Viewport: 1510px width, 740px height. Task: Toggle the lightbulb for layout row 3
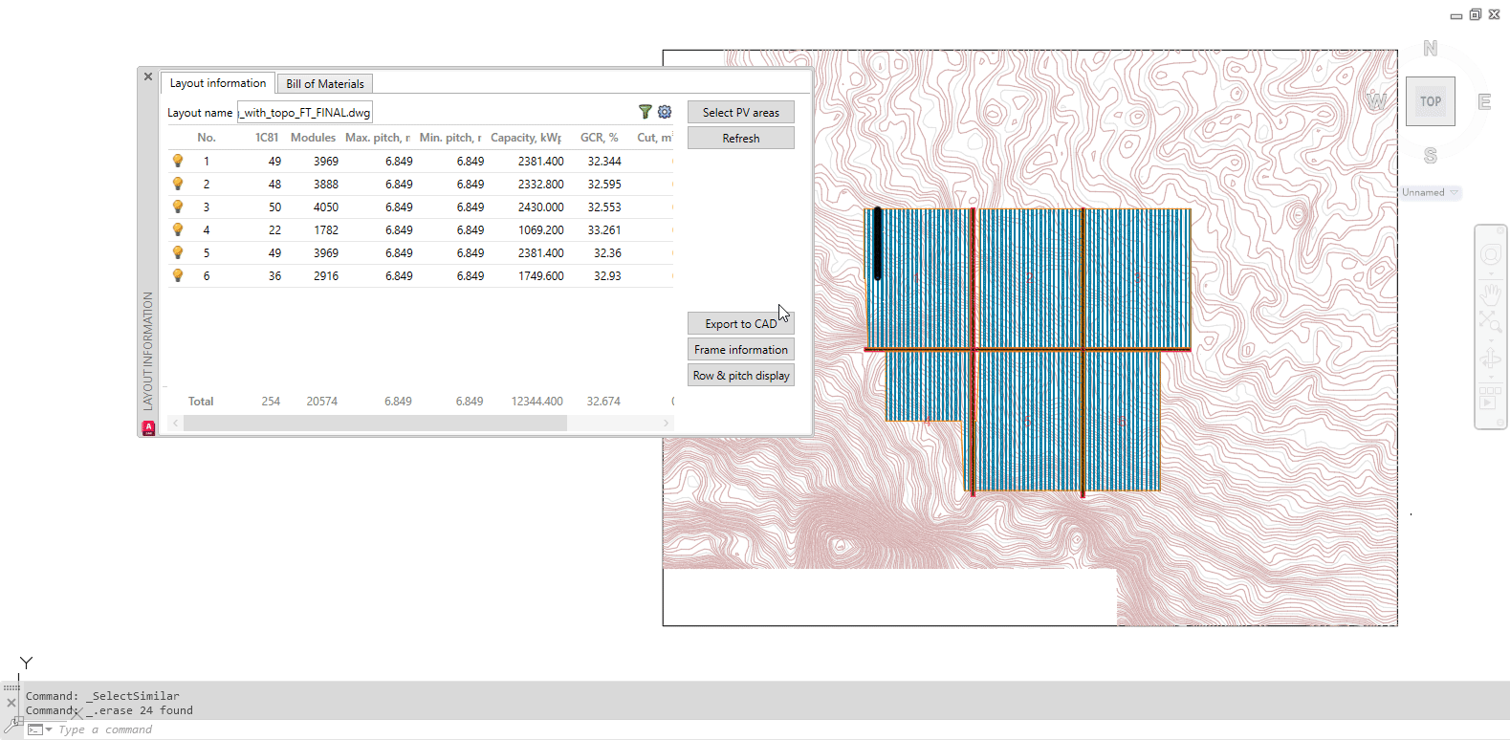tap(178, 207)
